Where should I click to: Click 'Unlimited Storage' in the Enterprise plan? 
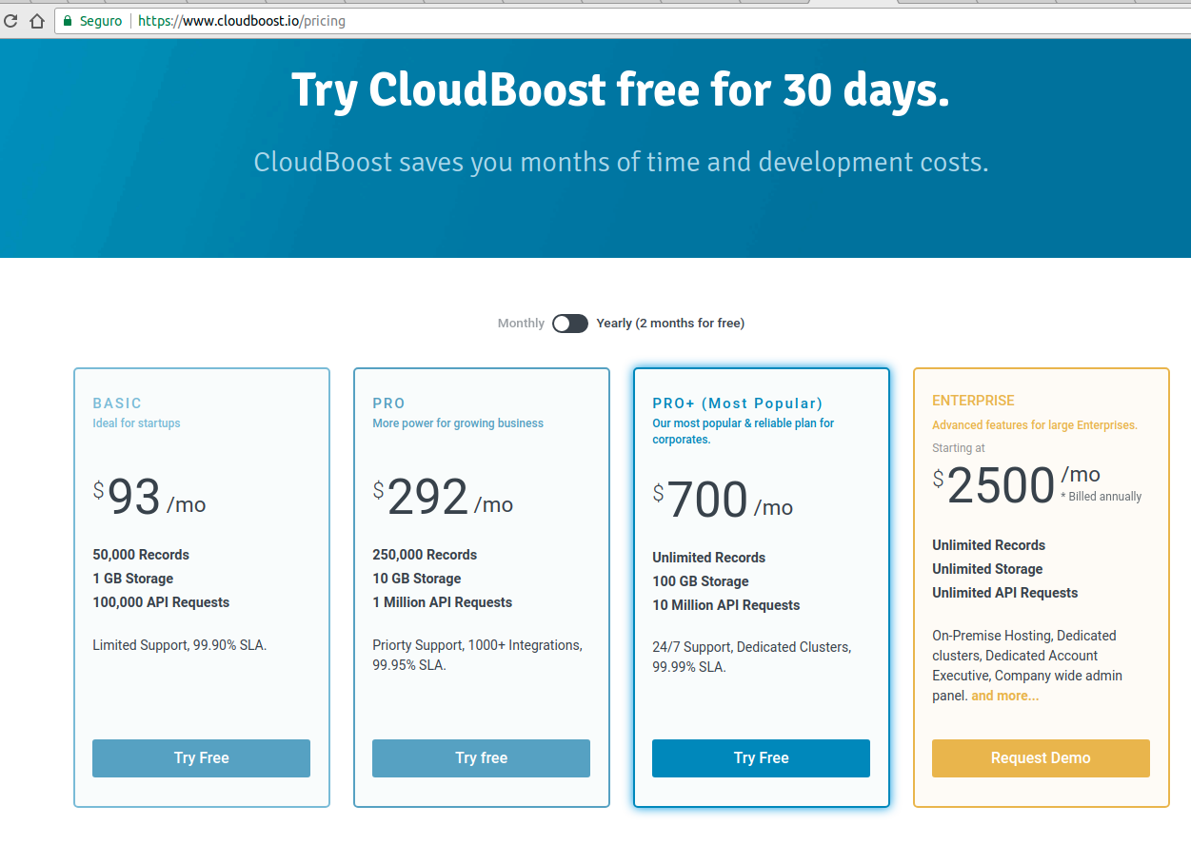click(987, 569)
